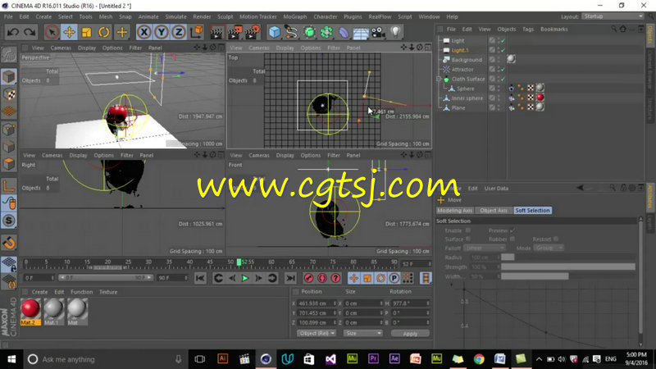
Task: Open the Tags menu in Object Manager
Action: pyautogui.click(x=528, y=30)
